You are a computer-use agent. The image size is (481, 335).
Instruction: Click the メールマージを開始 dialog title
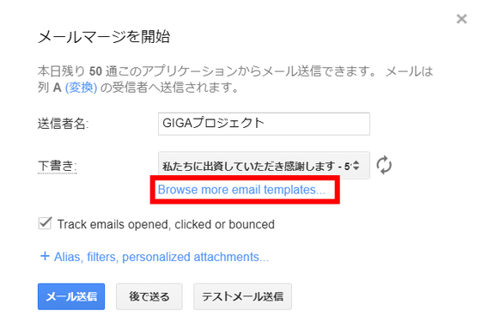(104, 37)
